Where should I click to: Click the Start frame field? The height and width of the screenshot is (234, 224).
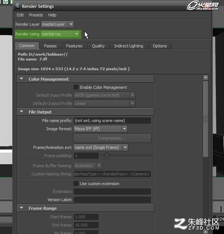(x=86, y=217)
